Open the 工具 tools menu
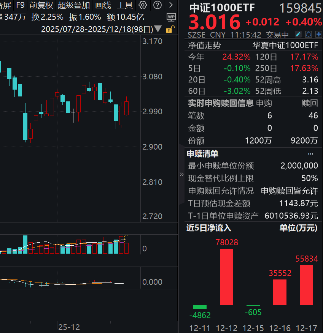323x333 pixels. [x=124, y=5]
